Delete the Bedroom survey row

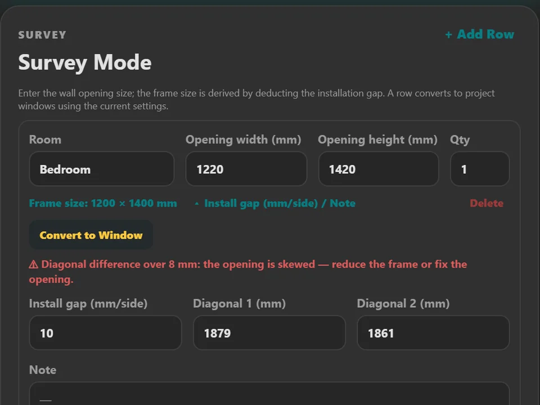486,203
